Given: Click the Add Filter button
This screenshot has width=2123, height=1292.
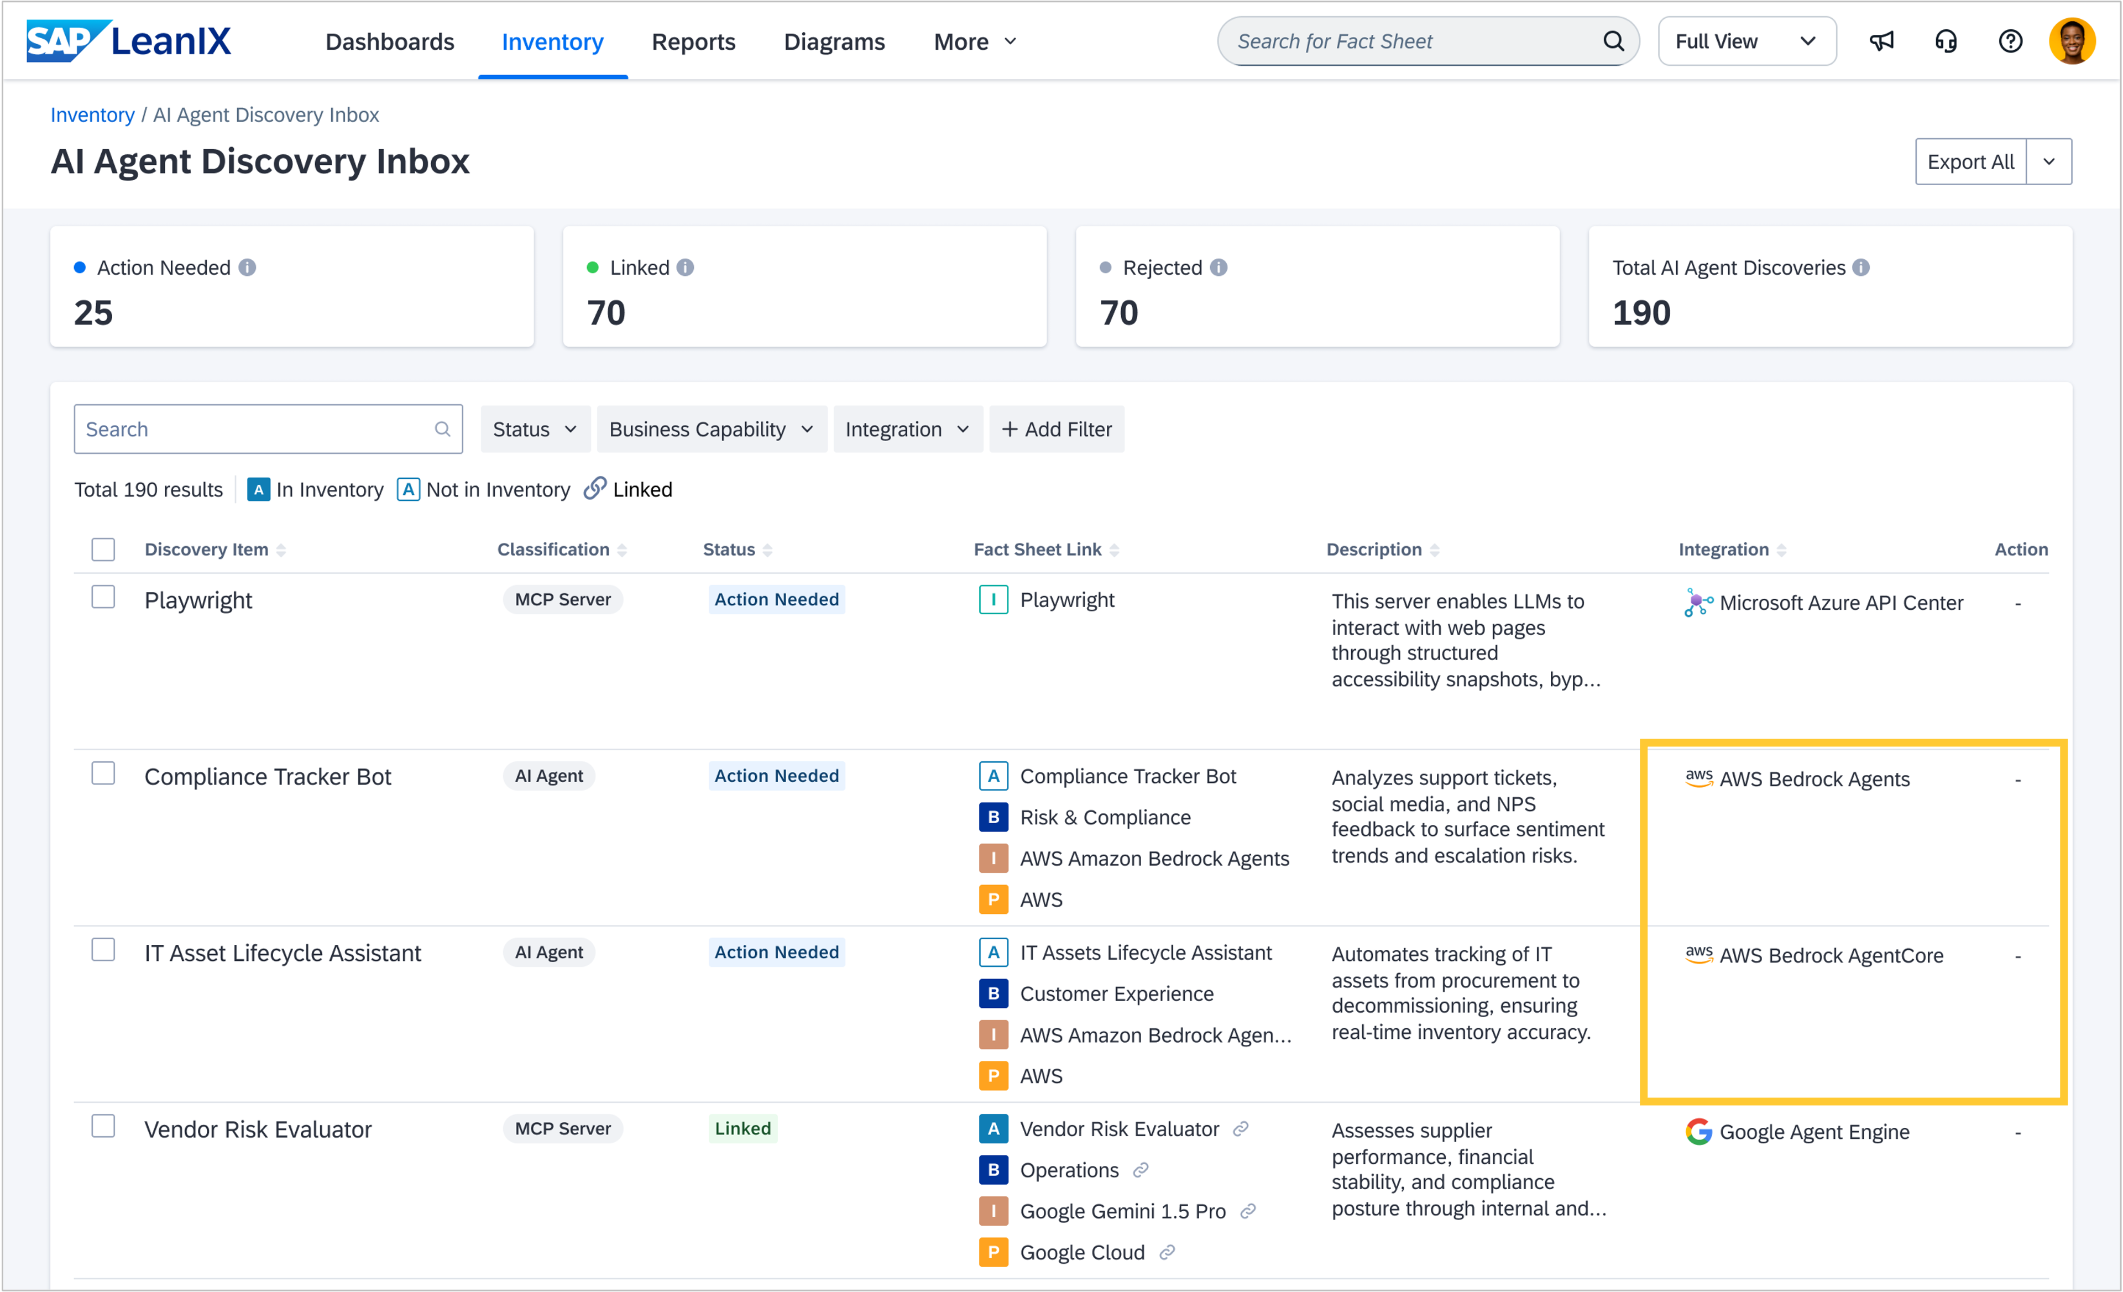Looking at the screenshot, I should (1057, 429).
